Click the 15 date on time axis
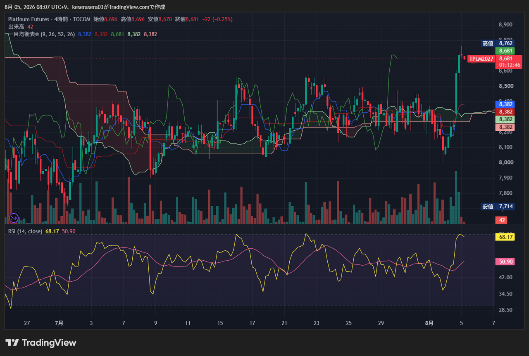 point(220,323)
